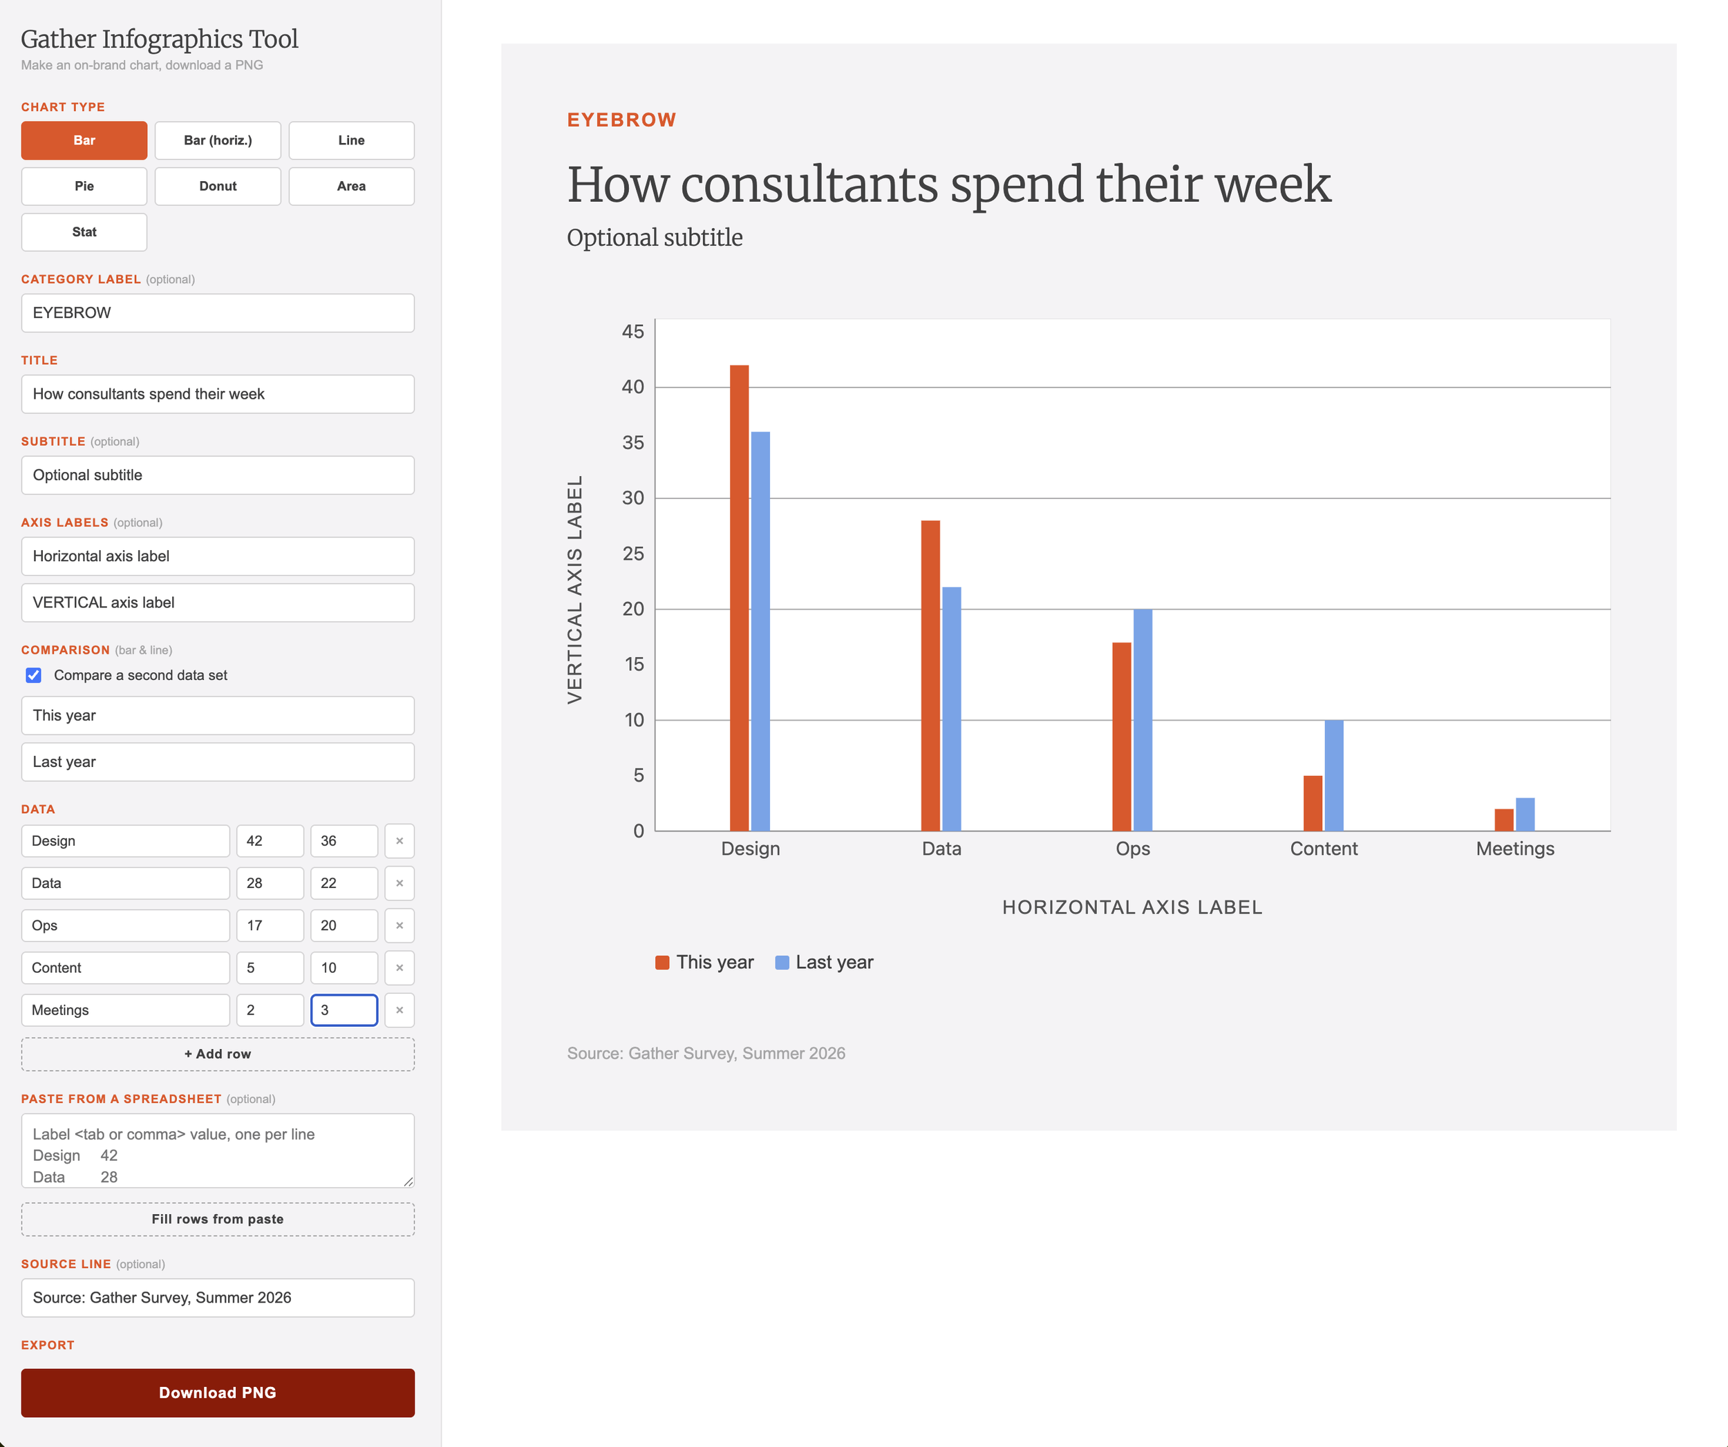Image resolution: width=1728 pixels, height=1447 pixels.
Task: Click the orange This year legend swatch
Action: pyautogui.click(x=661, y=963)
